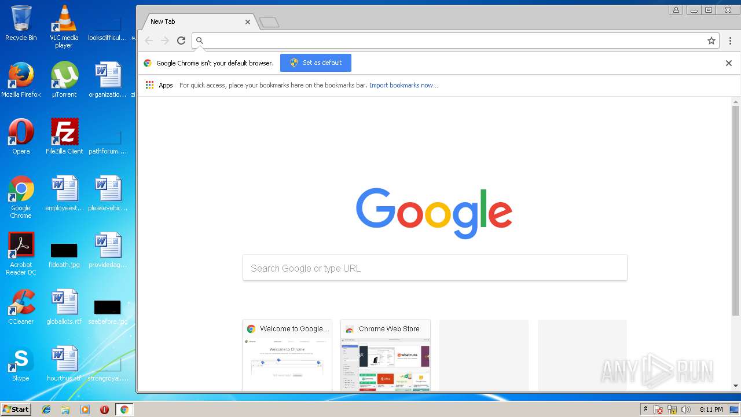This screenshot has width=741, height=417.
Task: Click the page scrollbar down arrow
Action: click(x=736, y=386)
